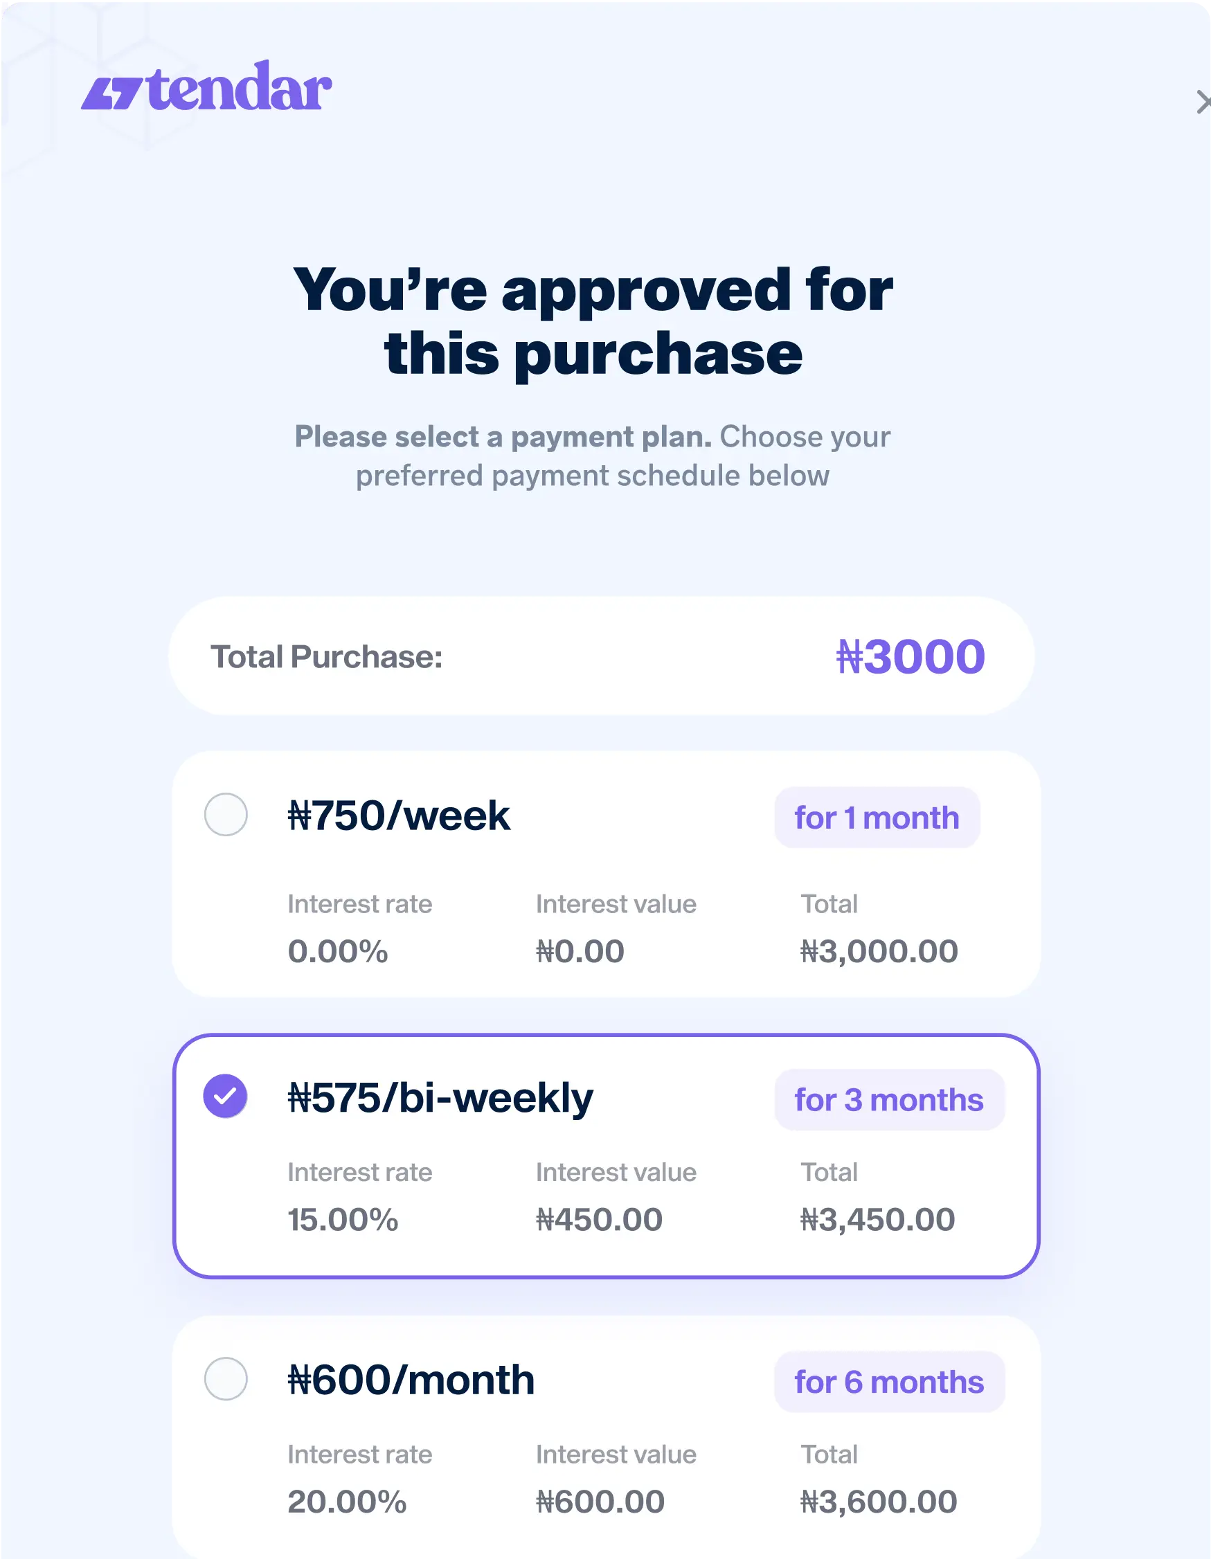Click the 'for 3 months' badge
The height and width of the screenshot is (1559, 1211).
tap(890, 1099)
